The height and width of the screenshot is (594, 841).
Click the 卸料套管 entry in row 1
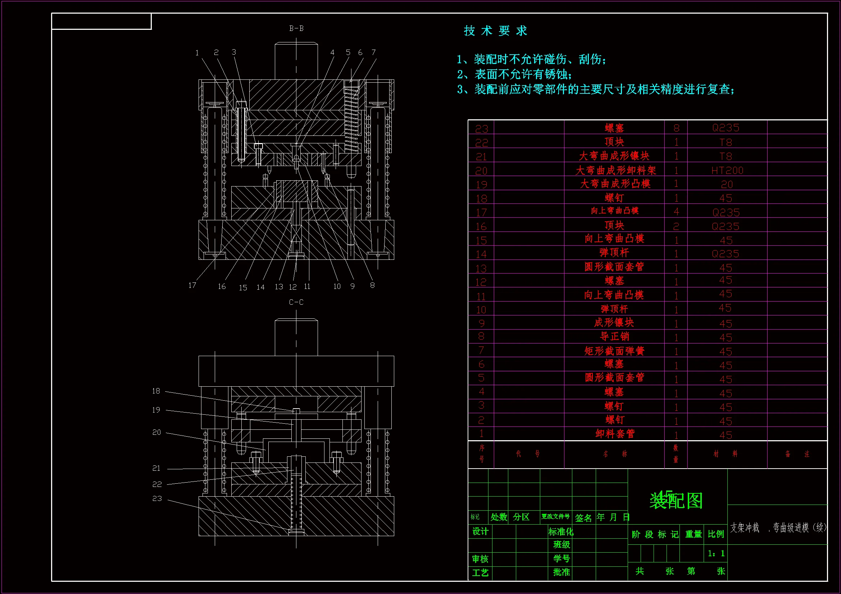point(614,434)
